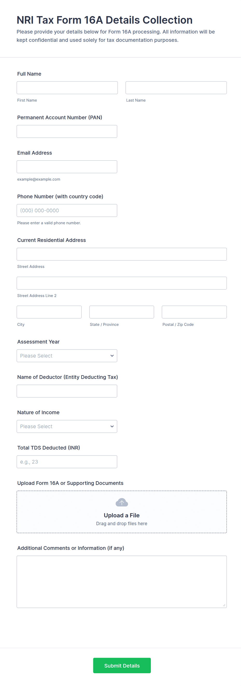This screenshot has height=686, width=241.
Task: Click the Upload a File text
Action: (x=122, y=515)
